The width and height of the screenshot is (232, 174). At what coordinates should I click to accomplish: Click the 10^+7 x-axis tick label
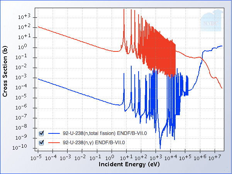pos(214,157)
